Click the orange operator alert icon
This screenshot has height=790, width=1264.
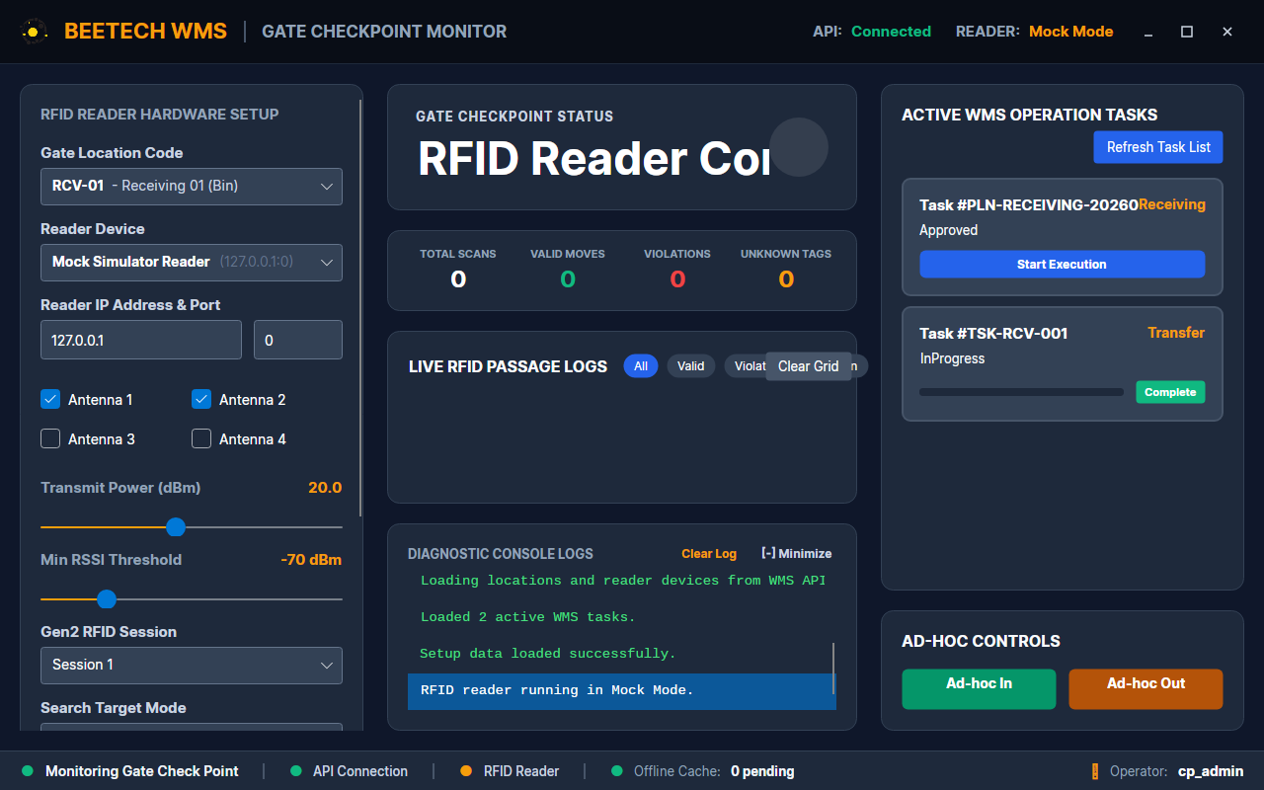(x=1095, y=771)
